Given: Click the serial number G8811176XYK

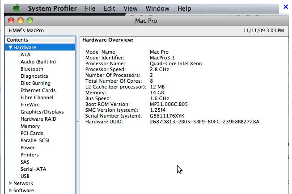Looking at the screenshot, I should coord(167,116).
